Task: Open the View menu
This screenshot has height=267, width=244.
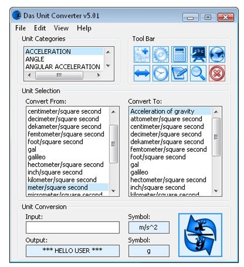Action: pos(61,28)
